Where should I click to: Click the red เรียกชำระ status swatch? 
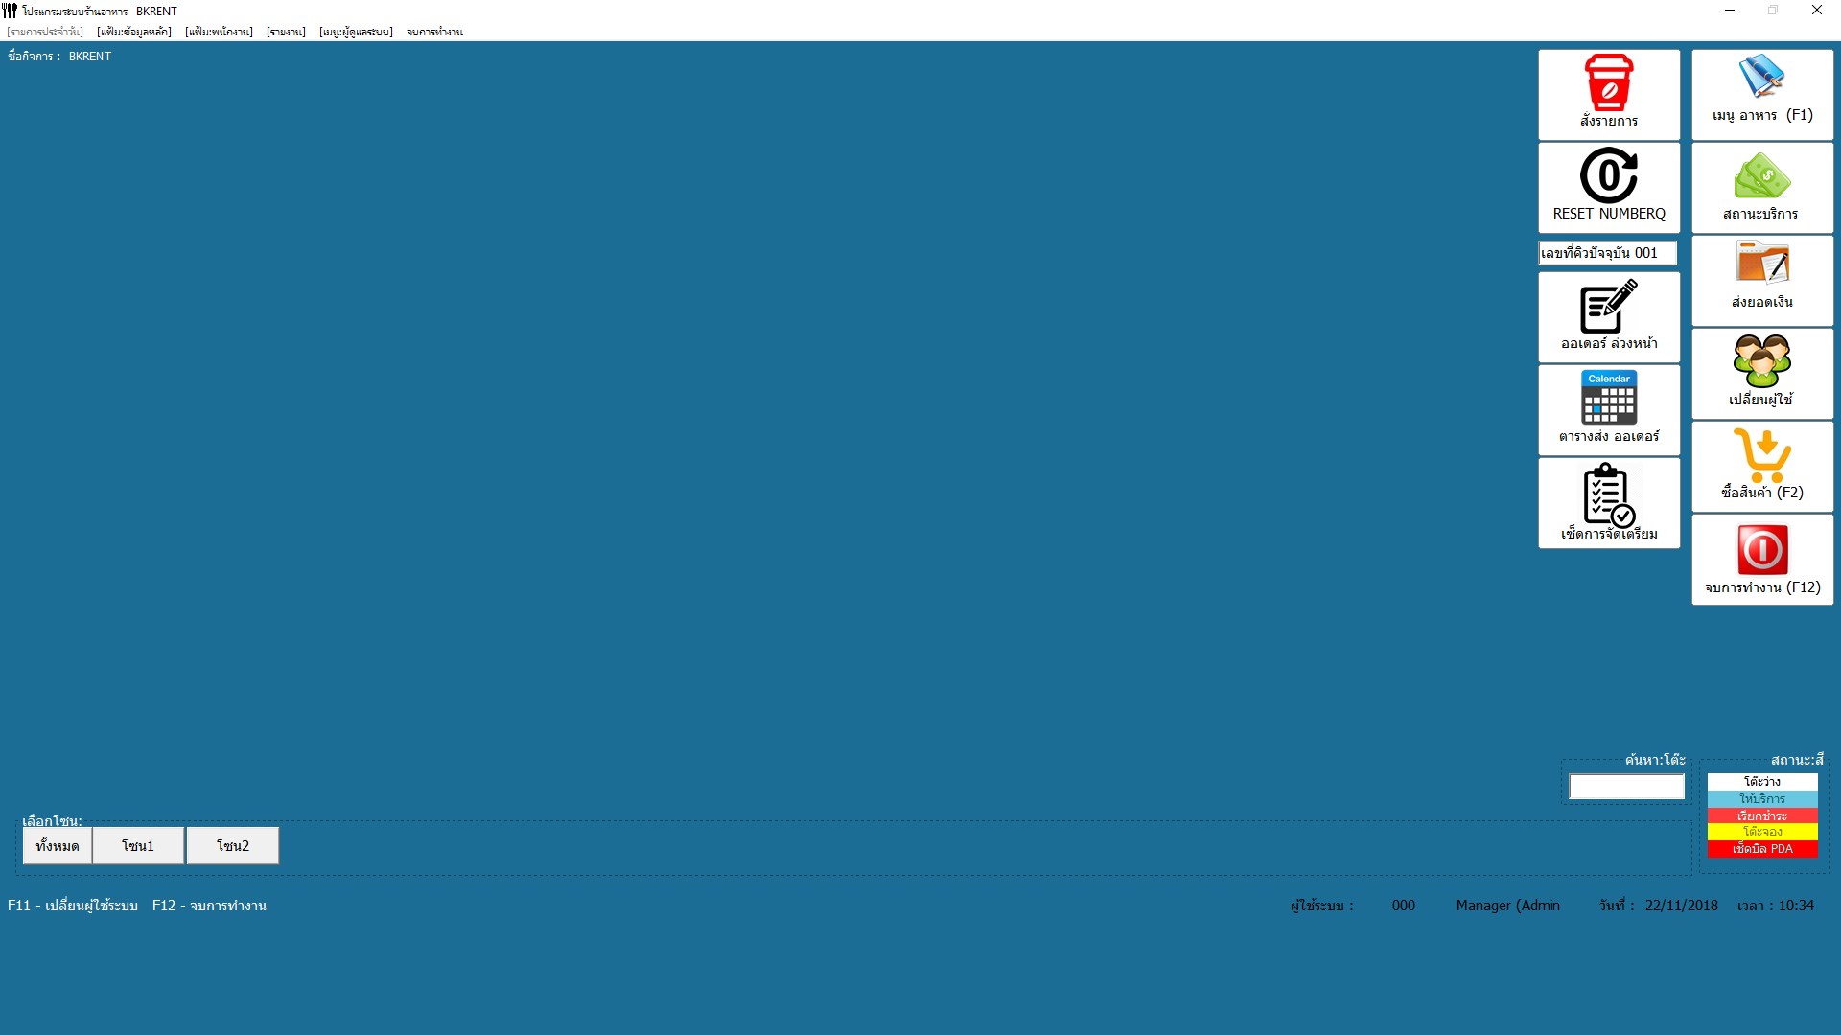1762,816
